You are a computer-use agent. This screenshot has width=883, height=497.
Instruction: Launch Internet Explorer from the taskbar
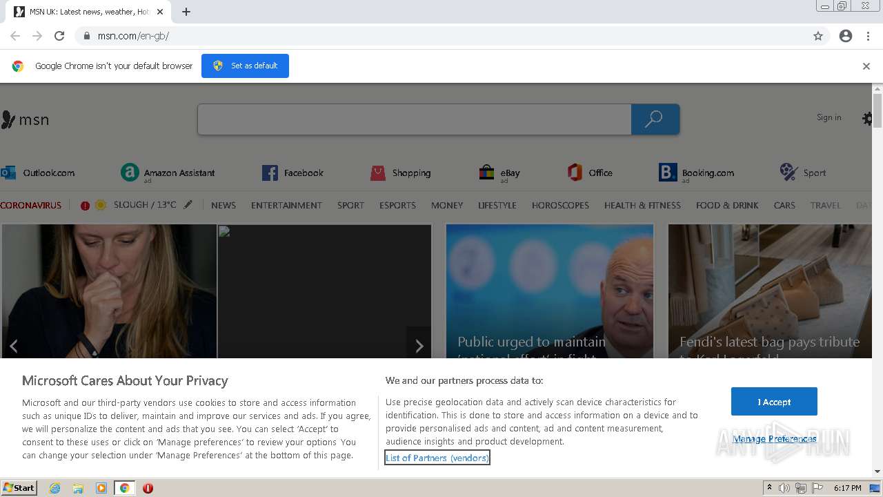pyautogui.click(x=55, y=488)
